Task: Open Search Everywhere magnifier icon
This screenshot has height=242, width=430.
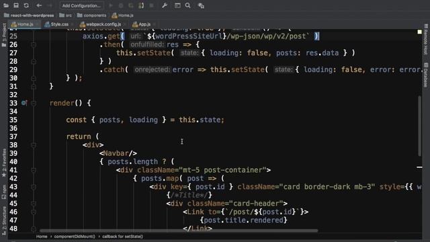Action: [x=188, y=5]
